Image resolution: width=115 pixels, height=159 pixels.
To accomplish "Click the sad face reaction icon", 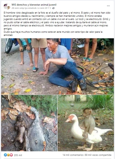I will click(8, 155).
